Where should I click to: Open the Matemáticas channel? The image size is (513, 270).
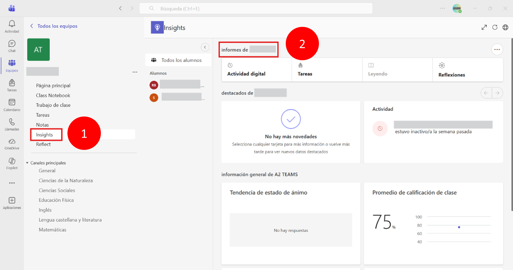click(53, 230)
